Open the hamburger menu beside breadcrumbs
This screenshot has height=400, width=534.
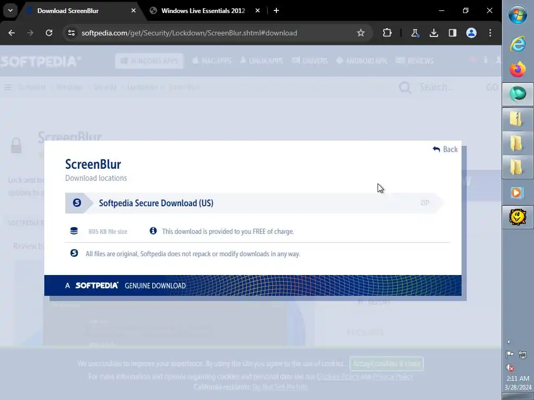8,87
